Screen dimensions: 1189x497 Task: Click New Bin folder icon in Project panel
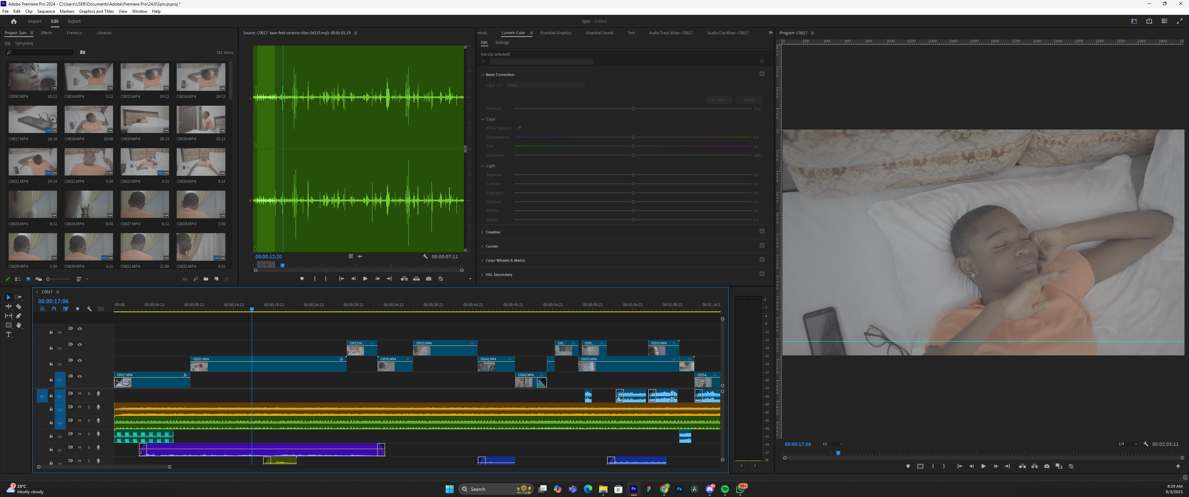[x=206, y=279]
